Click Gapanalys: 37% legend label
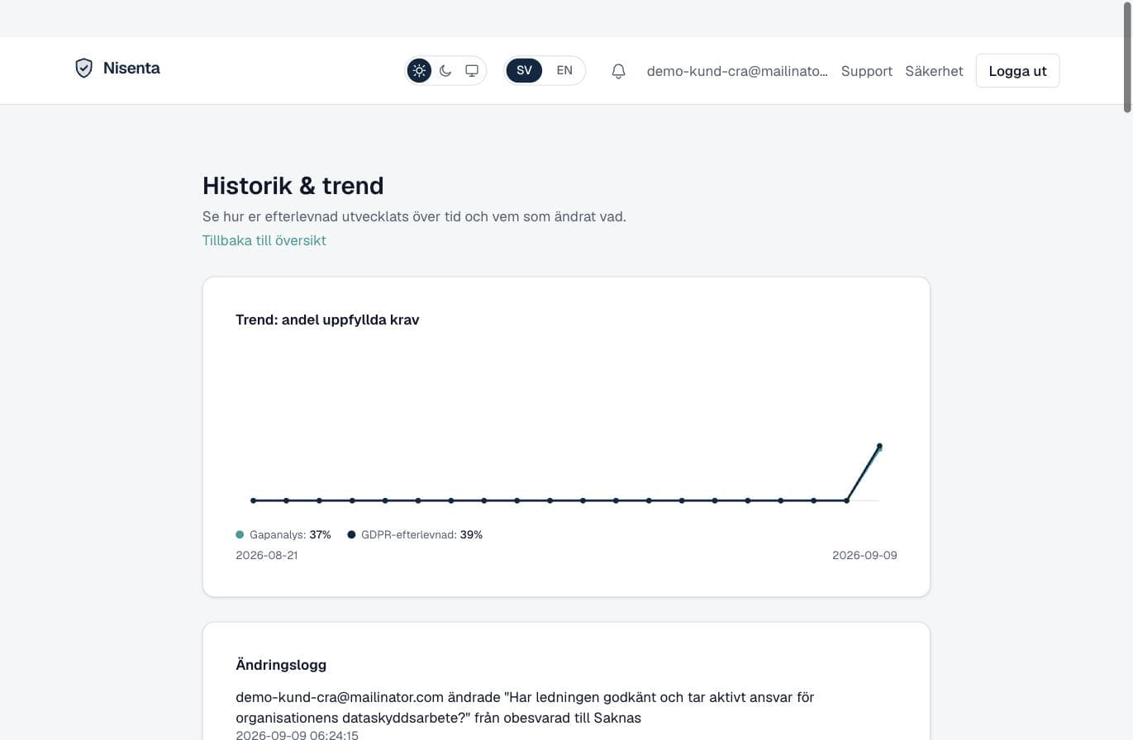Viewport: 1133px width, 740px height. tap(290, 535)
